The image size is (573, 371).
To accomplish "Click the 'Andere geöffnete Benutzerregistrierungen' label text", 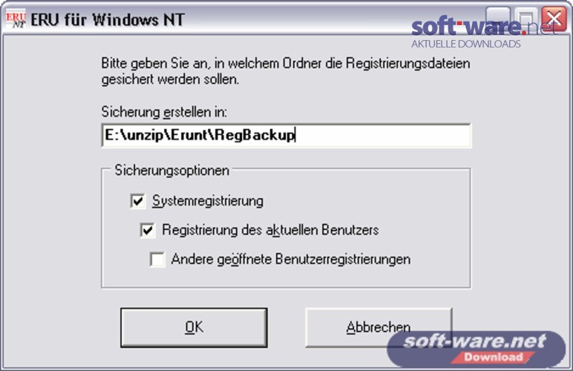I will click(291, 259).
